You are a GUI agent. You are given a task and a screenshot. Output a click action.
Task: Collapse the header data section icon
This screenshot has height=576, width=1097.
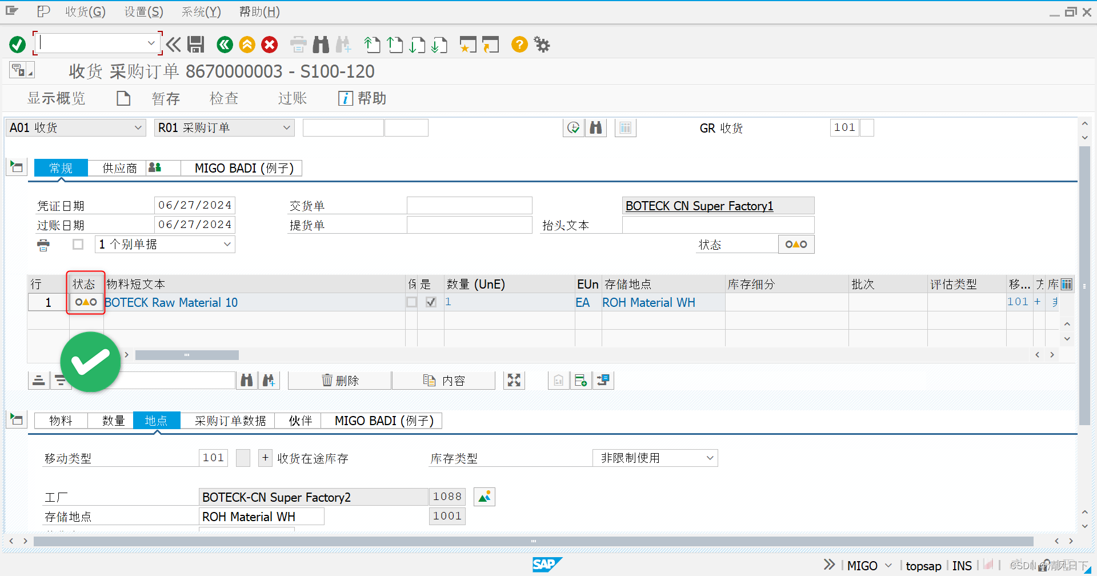(16, 167)
